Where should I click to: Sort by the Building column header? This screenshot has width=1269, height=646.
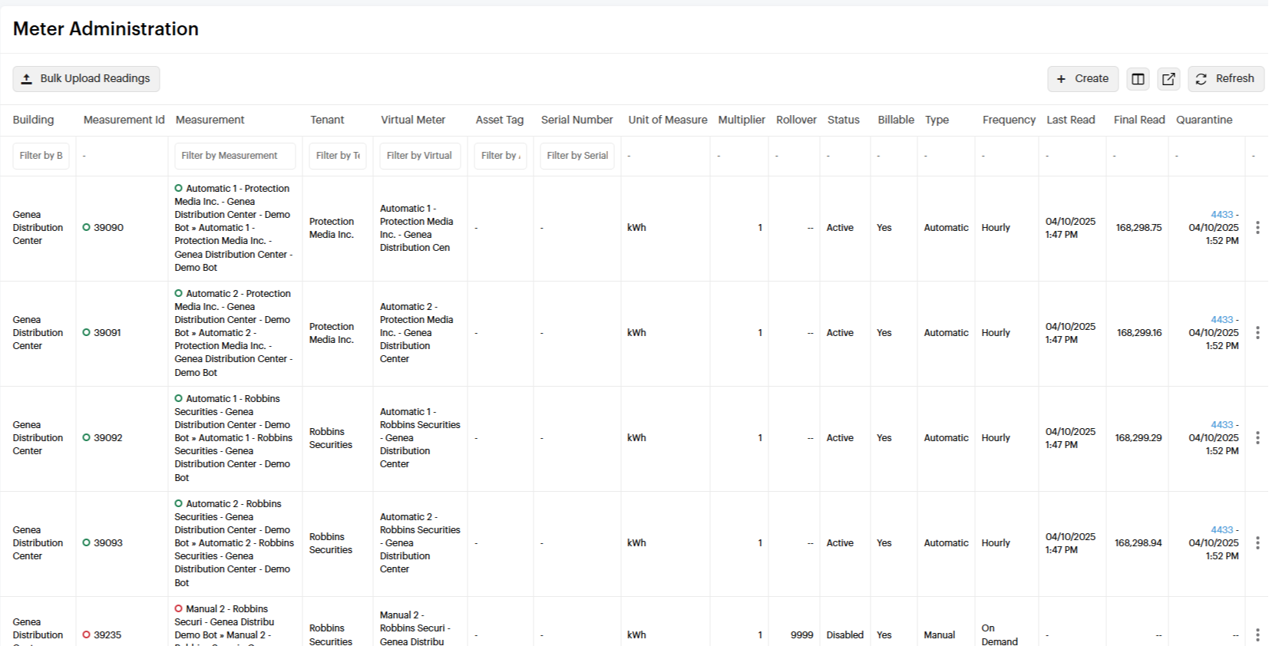pyautogui.click(x=33, y=120)
